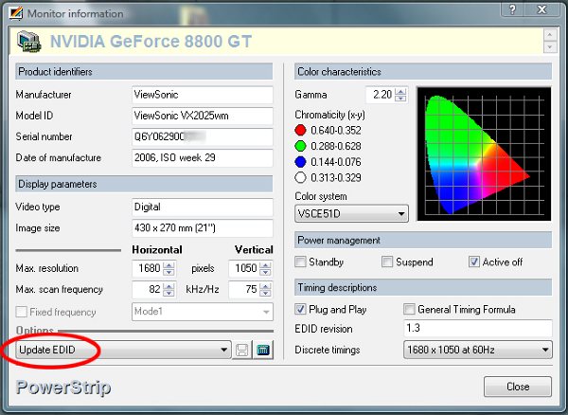
Task: Click the Serial number field
Action: pos(203,136)
